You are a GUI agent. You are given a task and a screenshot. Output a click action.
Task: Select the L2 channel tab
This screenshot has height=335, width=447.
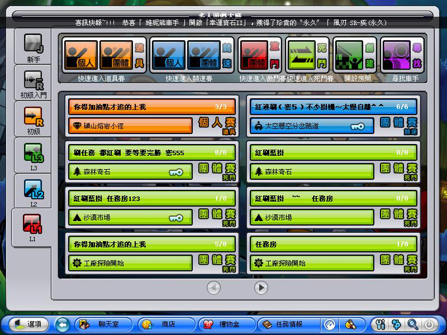tap(33, 193)
